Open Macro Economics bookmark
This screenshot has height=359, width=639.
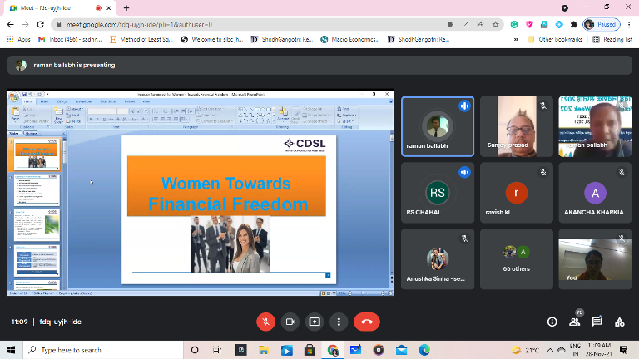point(350,40)
